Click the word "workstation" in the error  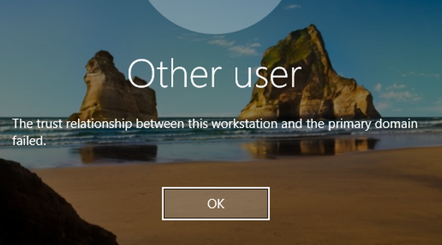pos(245,124)
